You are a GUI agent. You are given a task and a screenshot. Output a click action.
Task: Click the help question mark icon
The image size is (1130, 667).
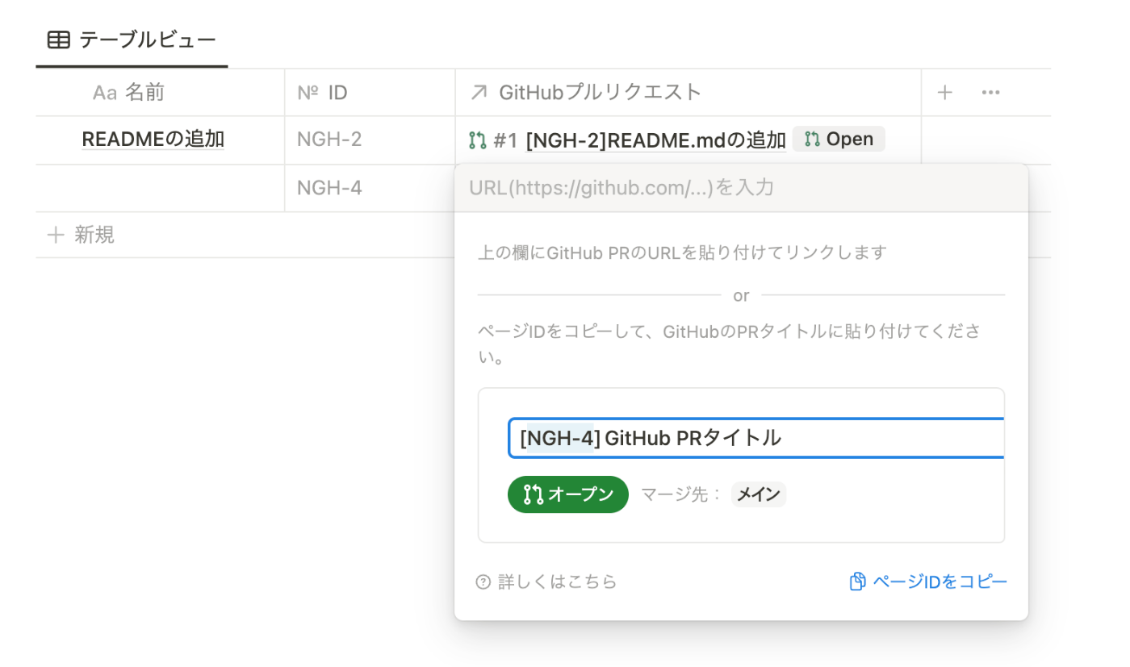[483, 582]
